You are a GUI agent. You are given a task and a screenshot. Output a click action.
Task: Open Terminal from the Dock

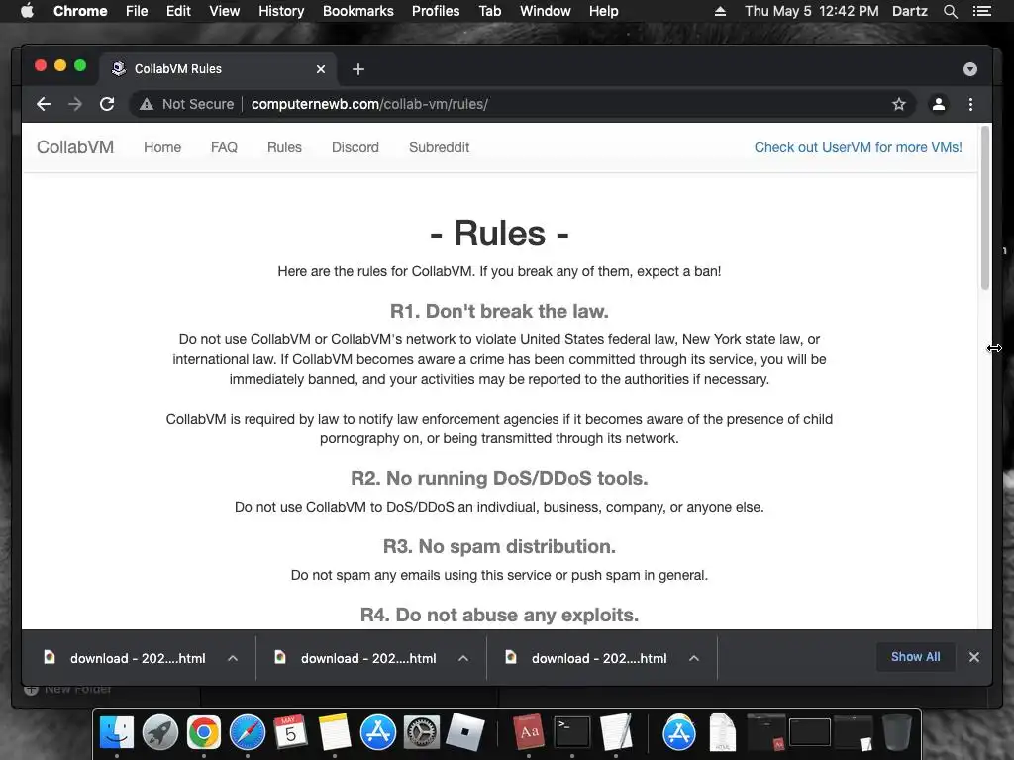point(571,733)
